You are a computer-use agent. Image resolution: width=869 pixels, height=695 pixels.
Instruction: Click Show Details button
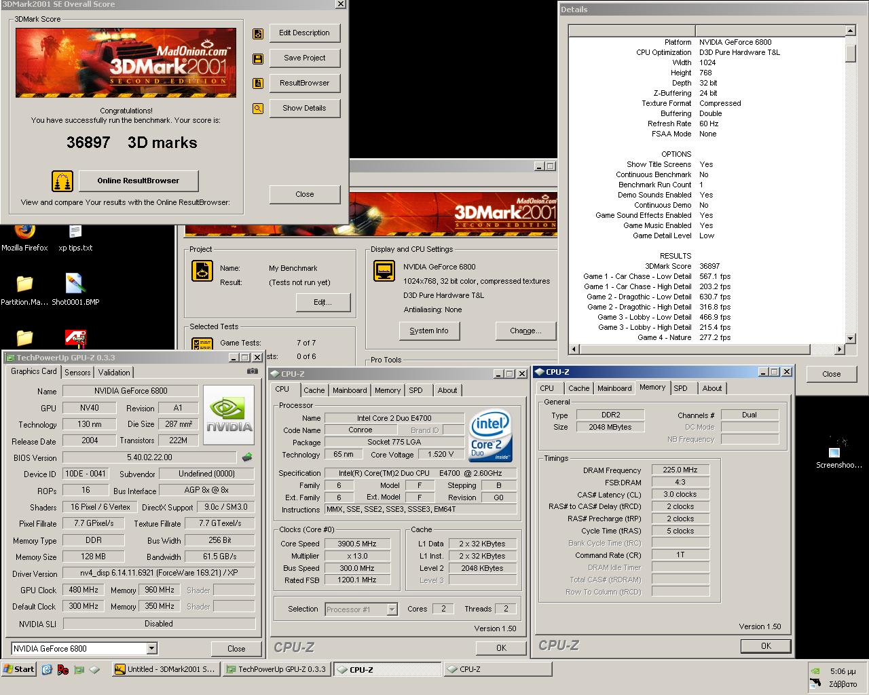(x=304, y=108)
